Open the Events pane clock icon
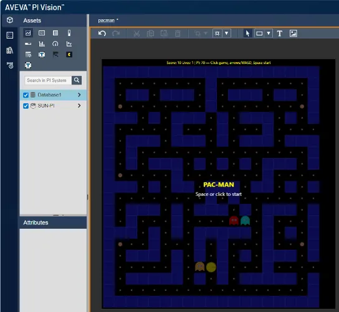339x312 pixels. (10, 65)
